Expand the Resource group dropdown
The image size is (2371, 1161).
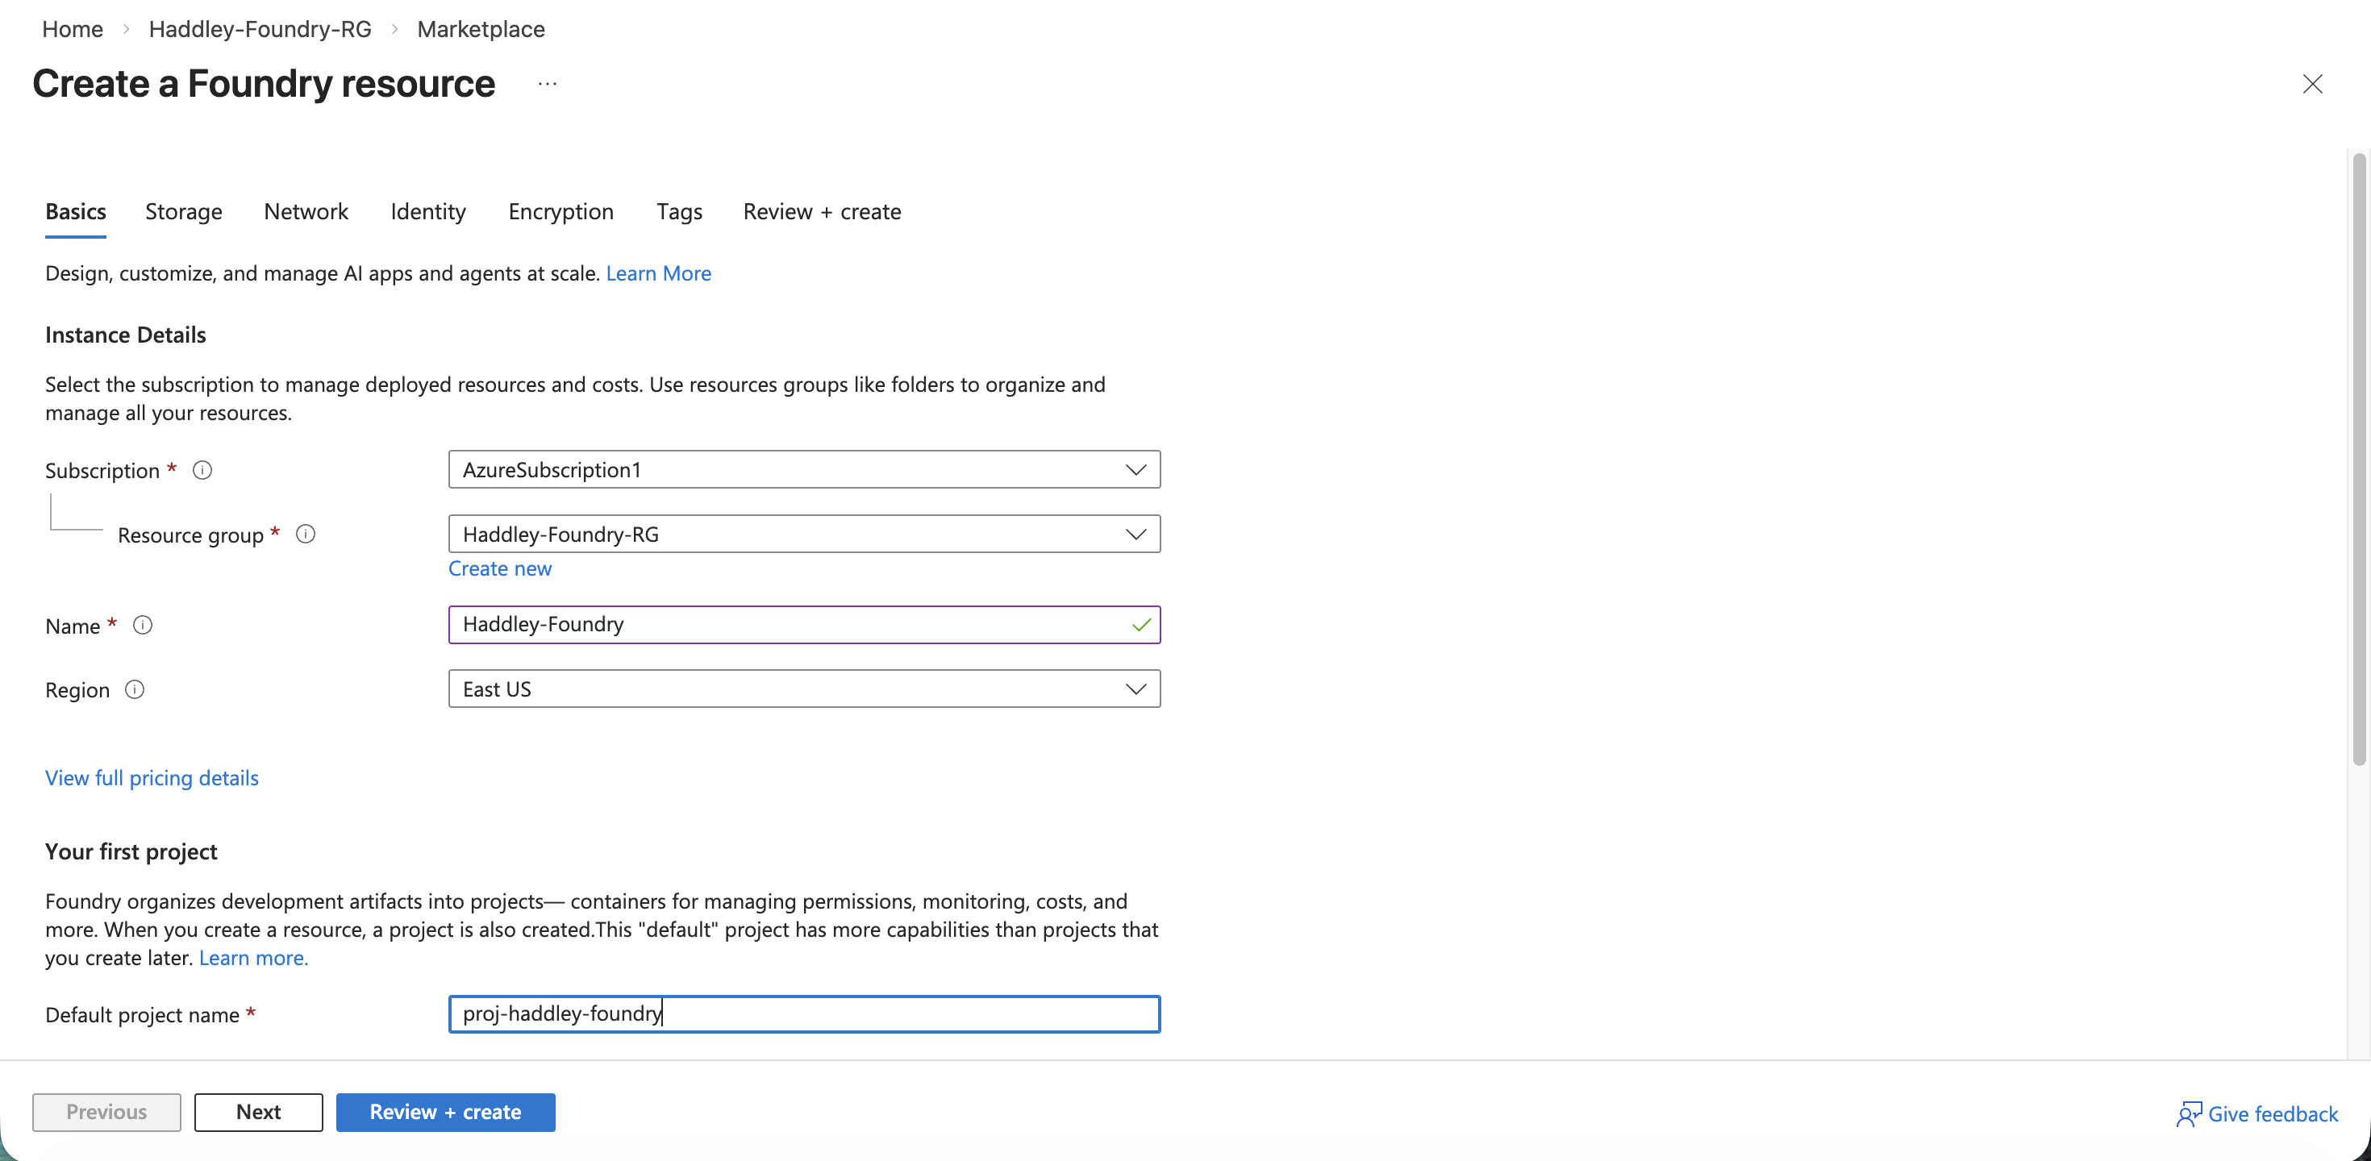click(803, 534)
